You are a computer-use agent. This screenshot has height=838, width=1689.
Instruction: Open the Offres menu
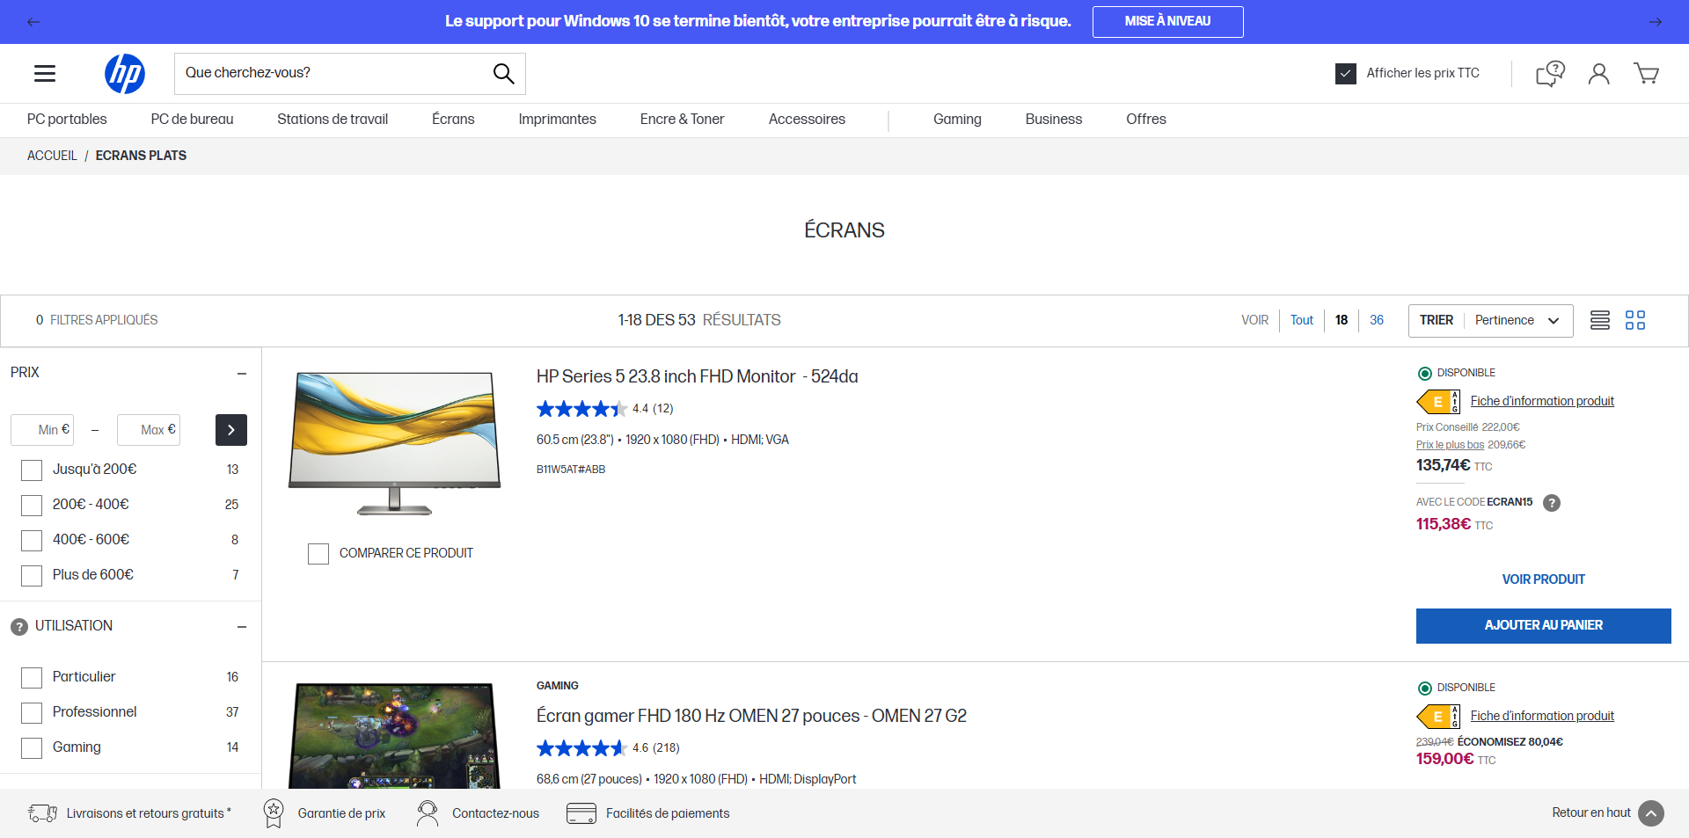click(1146, 120)
